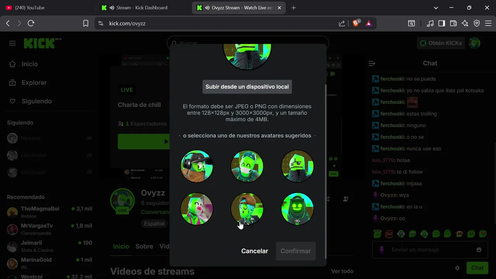Image resolution: width=496 pixels, height=279 pixels.
Task: Select the headphones and cap avatar
Action: pyautogui.click(x=197, y=166)
